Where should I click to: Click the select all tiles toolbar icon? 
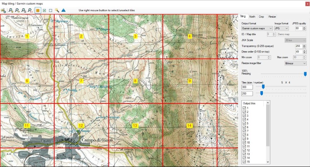pos(44,10)
